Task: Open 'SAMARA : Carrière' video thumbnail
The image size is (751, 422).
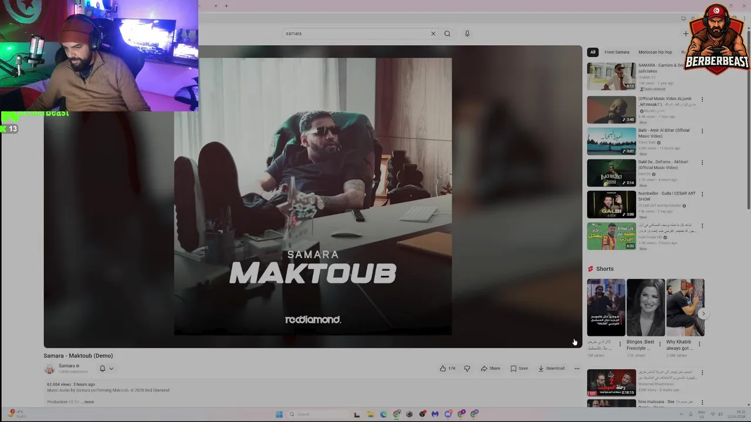Action: [x=611, y=76]
